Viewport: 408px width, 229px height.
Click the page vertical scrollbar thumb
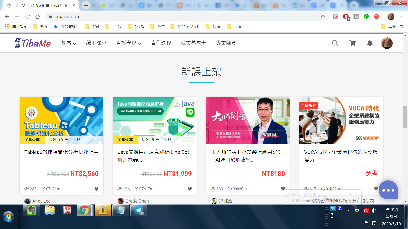tap(405, 117)
